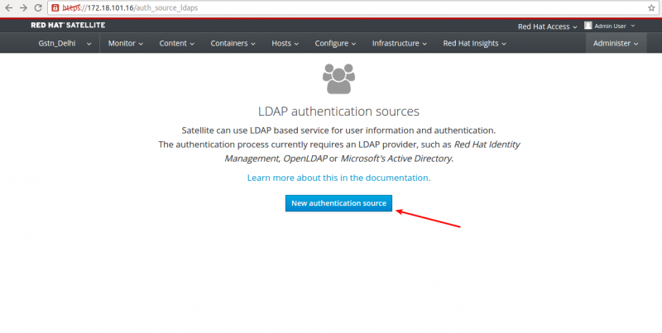This screenshot has height=333, width=662.
Task: Open the Hosts menu
Action: pyautogui.click(x=285, y=44)
